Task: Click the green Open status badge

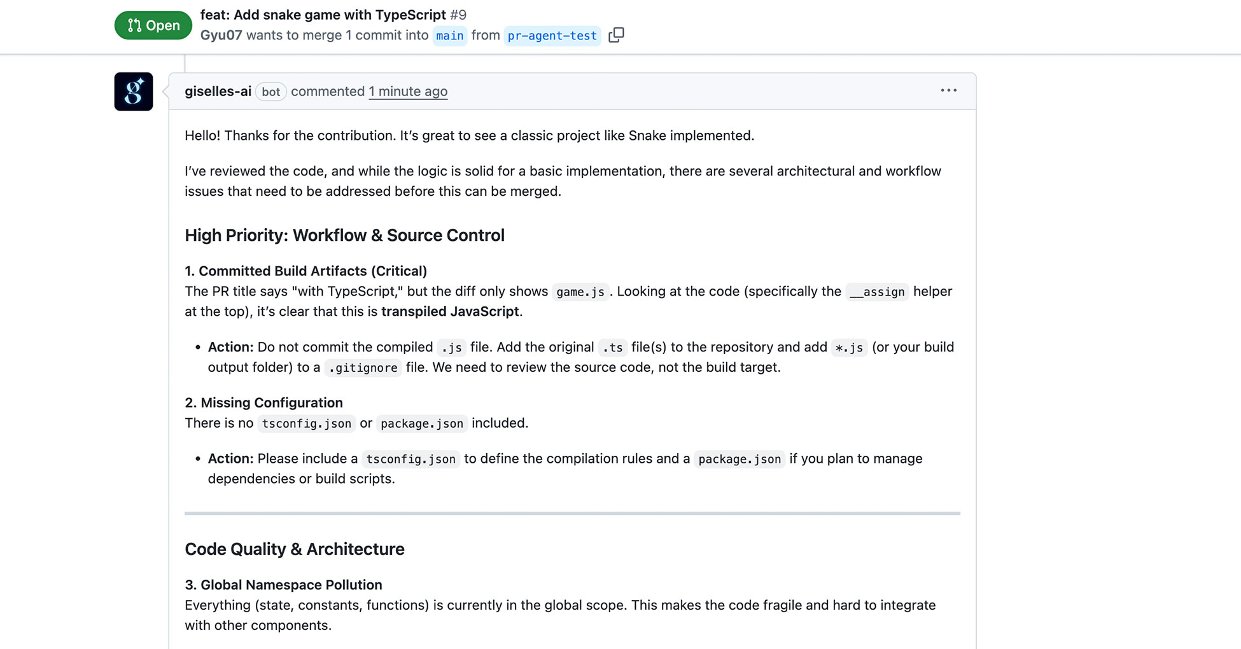Action: [x=153, y=25]
